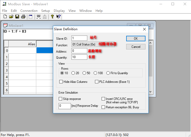
Task: Click row header 3 in Mbslave1 table
Action: tap(7, 70)
